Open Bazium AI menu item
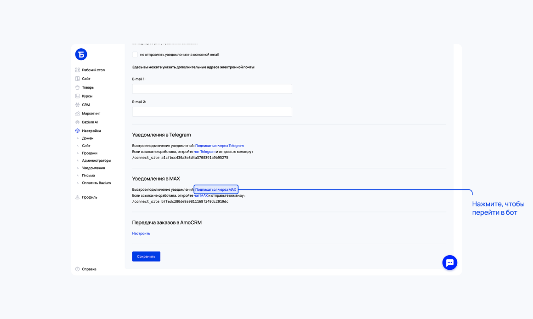This screenshot has width=533, height=319. click(90, 122)
